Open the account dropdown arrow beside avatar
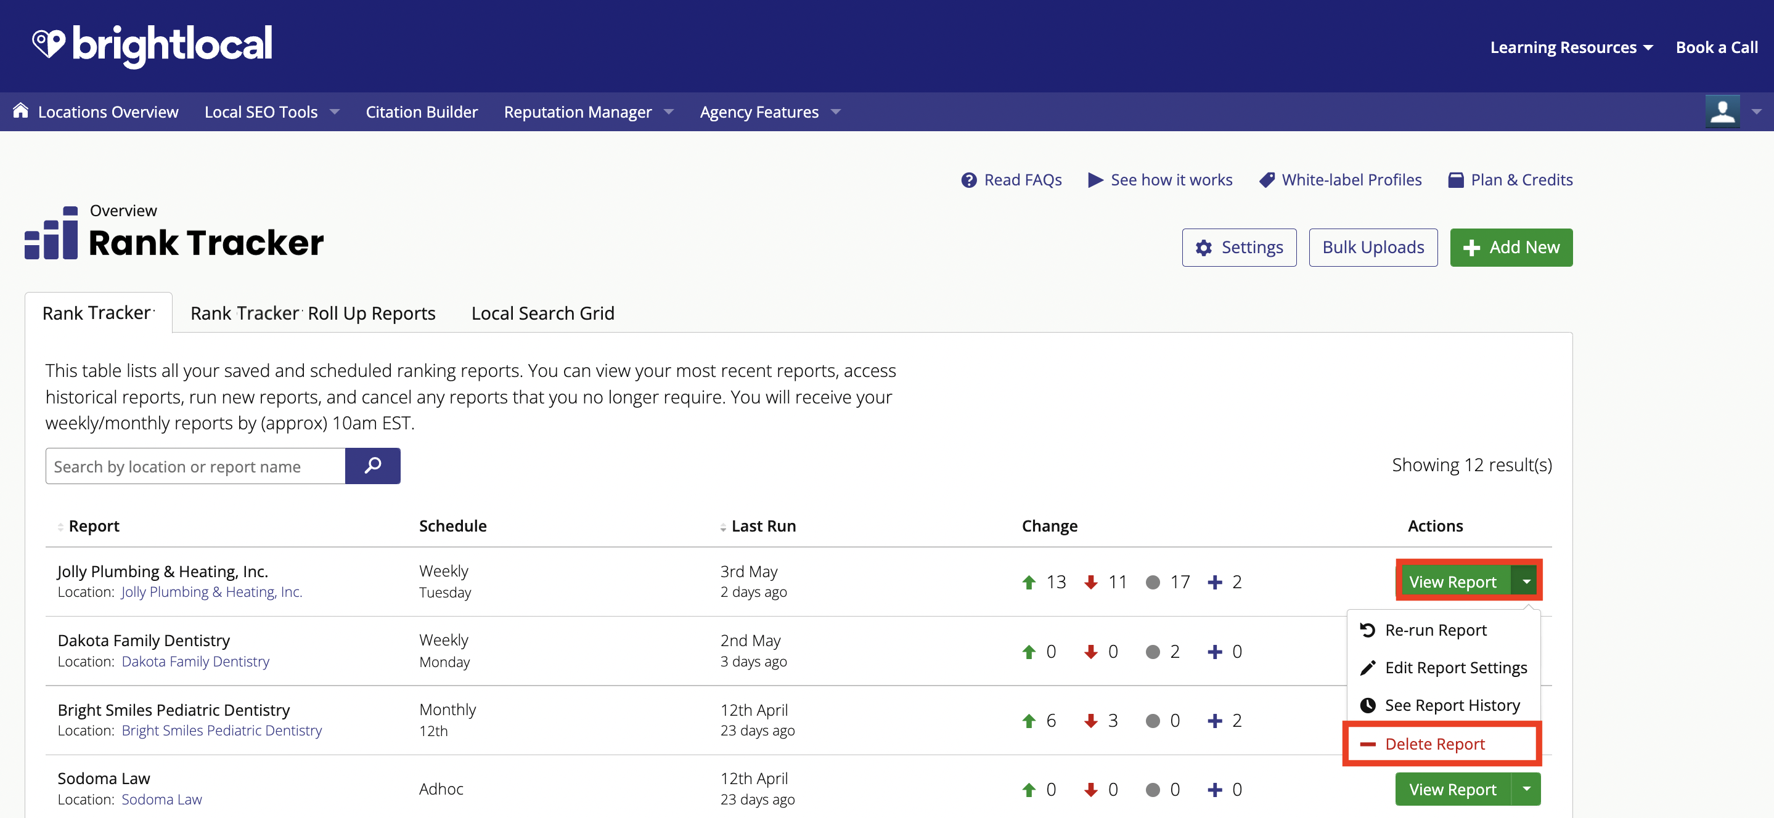This screenshot has width=1774, height=818. [1756, 111]
